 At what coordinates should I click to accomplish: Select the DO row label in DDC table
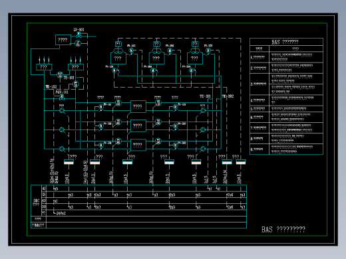pos(44,207)
